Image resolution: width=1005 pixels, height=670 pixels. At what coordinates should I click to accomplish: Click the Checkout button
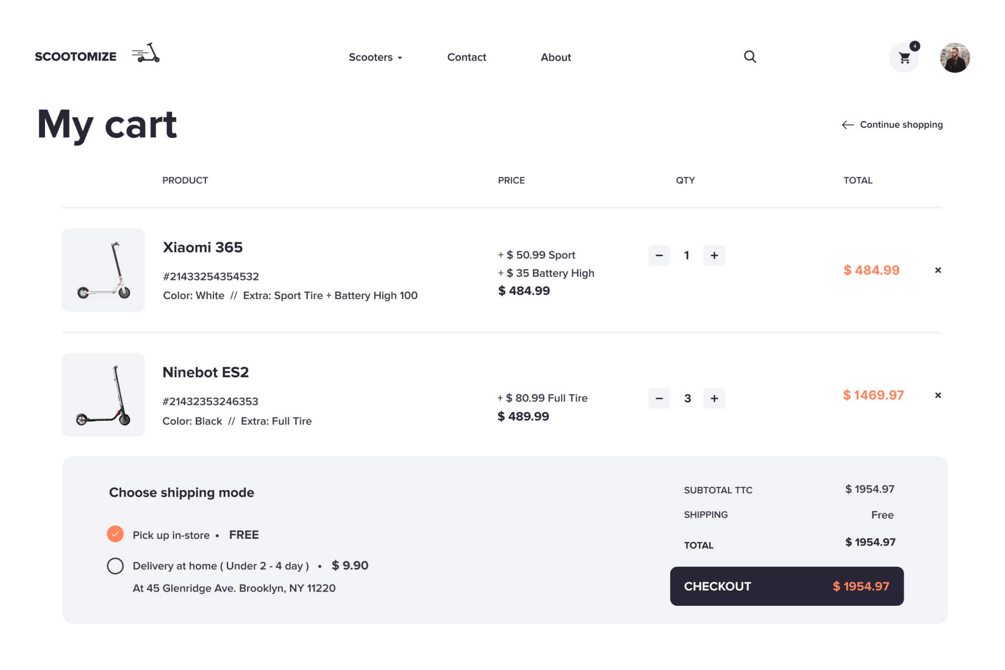(786, 586)
